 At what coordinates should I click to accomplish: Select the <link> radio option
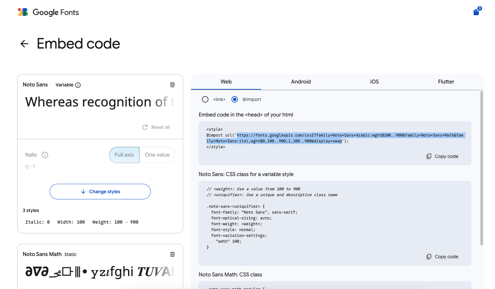tap(205, 99)
